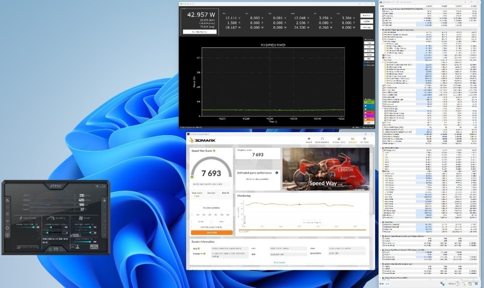Toggle Afterburner automatic fan control 'A' button
This screenshot has height=288, width=484.
coord(73,247)
